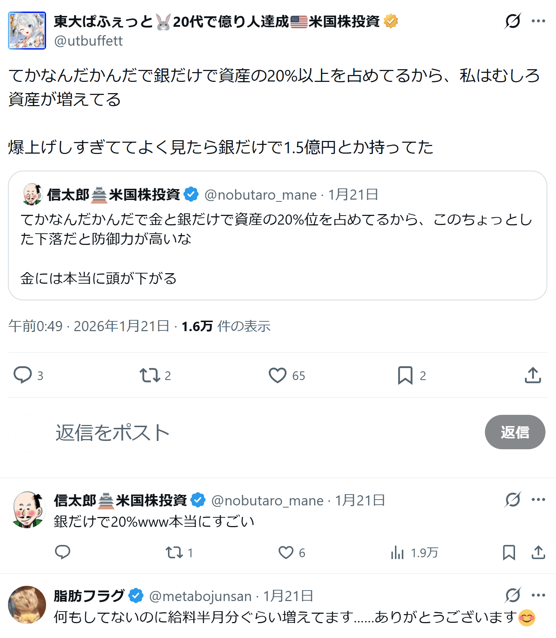
Task: Like 信太郎's reply with 6 likes
Action: click(286, 552)
